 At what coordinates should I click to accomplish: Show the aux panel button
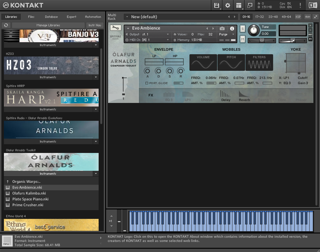tap(307, 17)
